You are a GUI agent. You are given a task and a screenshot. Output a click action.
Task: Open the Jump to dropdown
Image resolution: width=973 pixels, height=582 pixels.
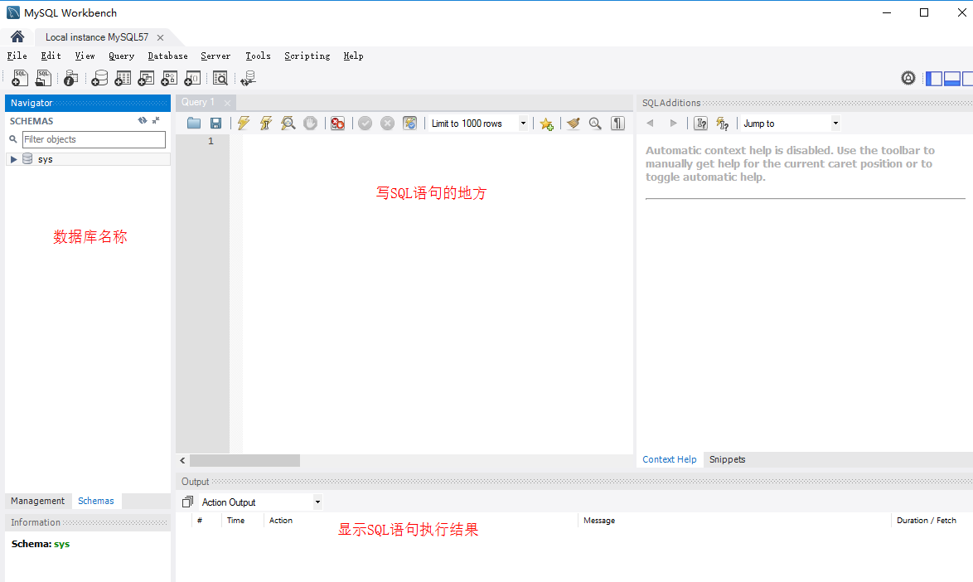click(x=836, y=123)
